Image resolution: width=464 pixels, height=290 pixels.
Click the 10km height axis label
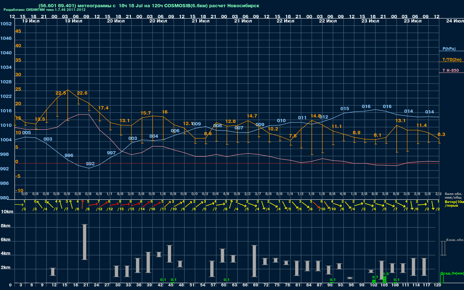click(x=8, y=212)
